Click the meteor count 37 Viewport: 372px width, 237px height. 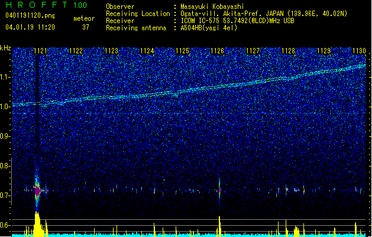[86, 27]
